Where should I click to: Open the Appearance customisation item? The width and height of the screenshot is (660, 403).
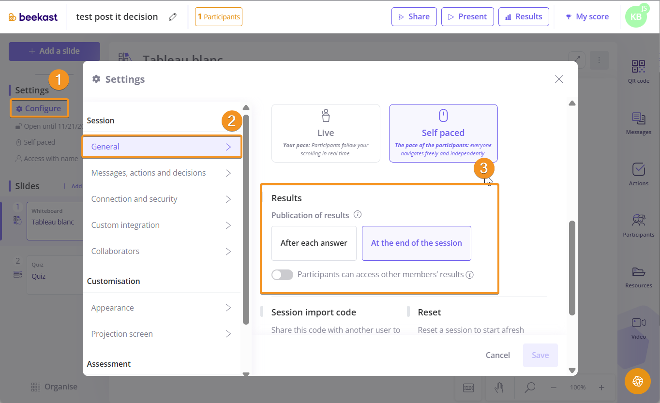161,308
